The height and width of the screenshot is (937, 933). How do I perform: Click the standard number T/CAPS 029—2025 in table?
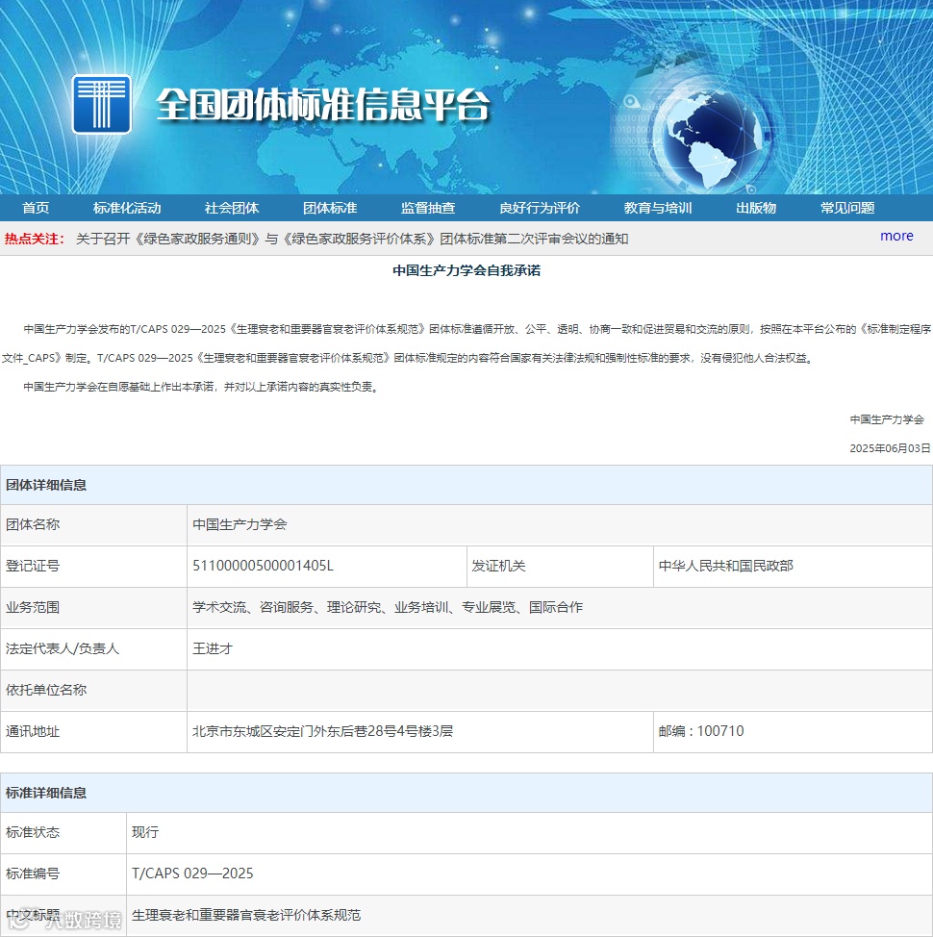tap(192, 874)
